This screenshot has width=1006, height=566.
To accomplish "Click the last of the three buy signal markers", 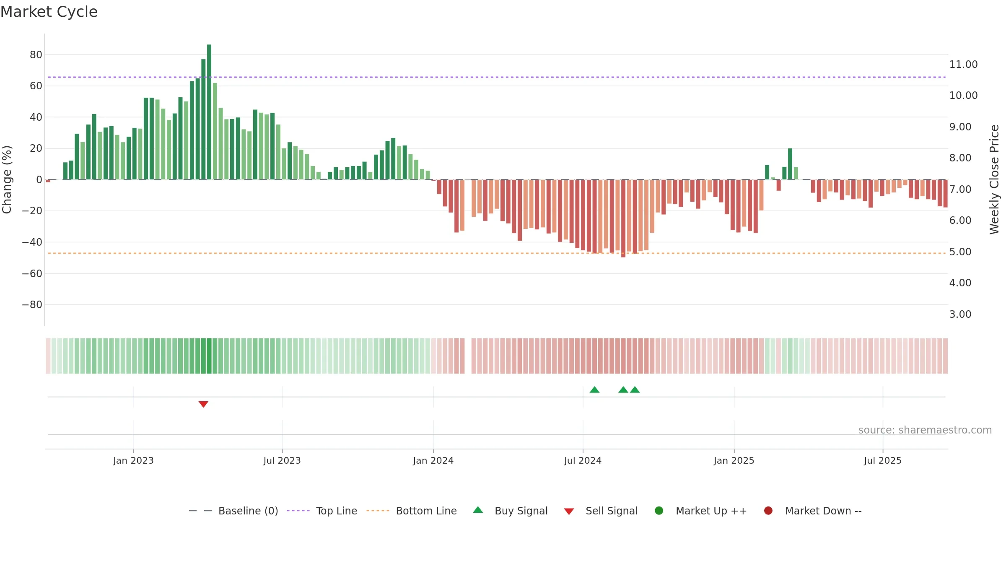I will point(635,389).
